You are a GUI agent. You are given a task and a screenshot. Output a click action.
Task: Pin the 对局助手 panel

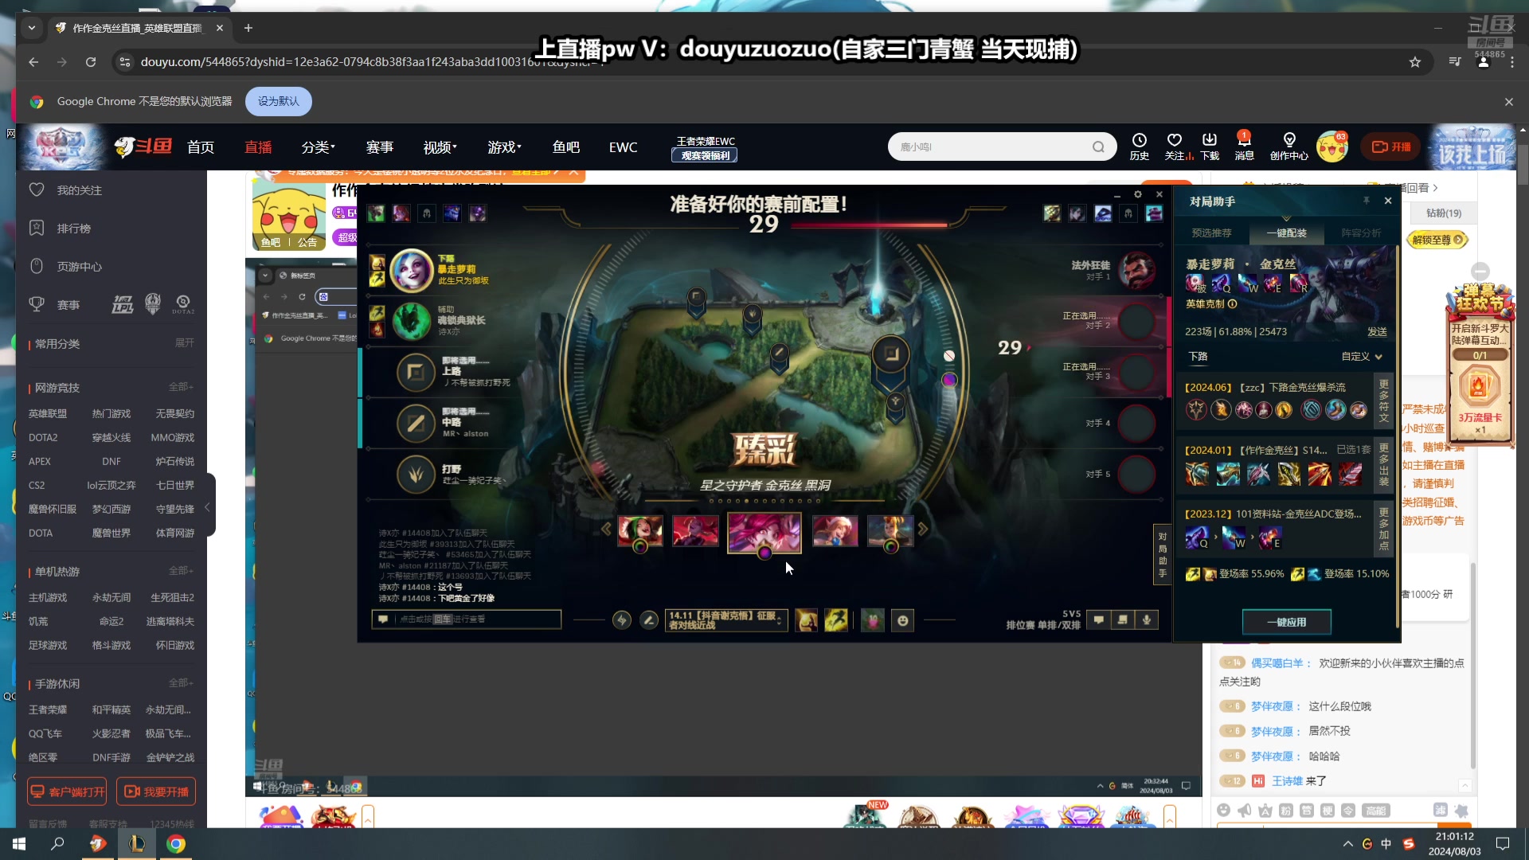pos(1366,201)
